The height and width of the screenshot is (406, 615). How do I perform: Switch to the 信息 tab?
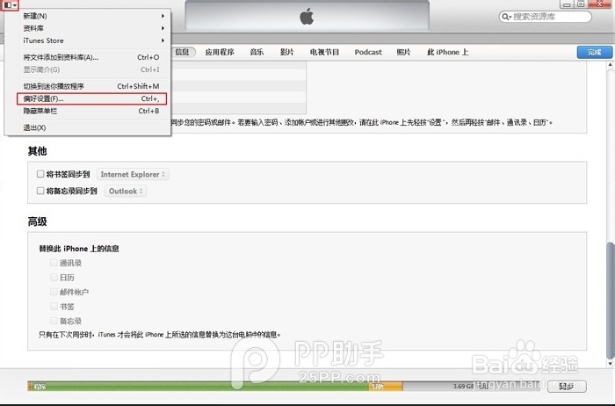pos(183,52)
